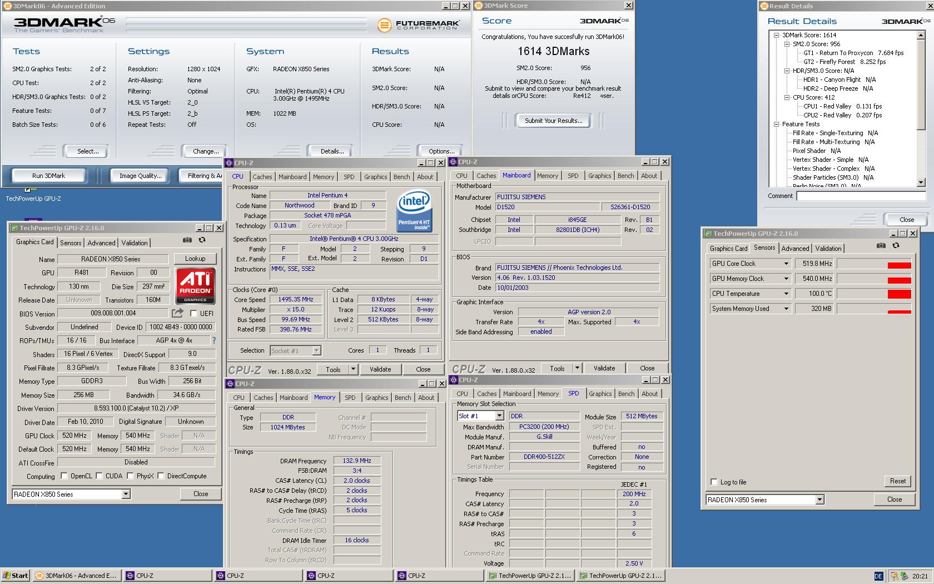934x584 pixels.
Task: Click Validate in CPU-Z Mainboard window
Action: tap(604, 368)
